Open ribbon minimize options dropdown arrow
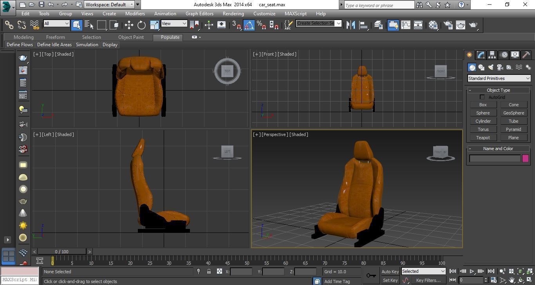Image resolution: width=535 pixels, height=285 pixels. (200, 37)
